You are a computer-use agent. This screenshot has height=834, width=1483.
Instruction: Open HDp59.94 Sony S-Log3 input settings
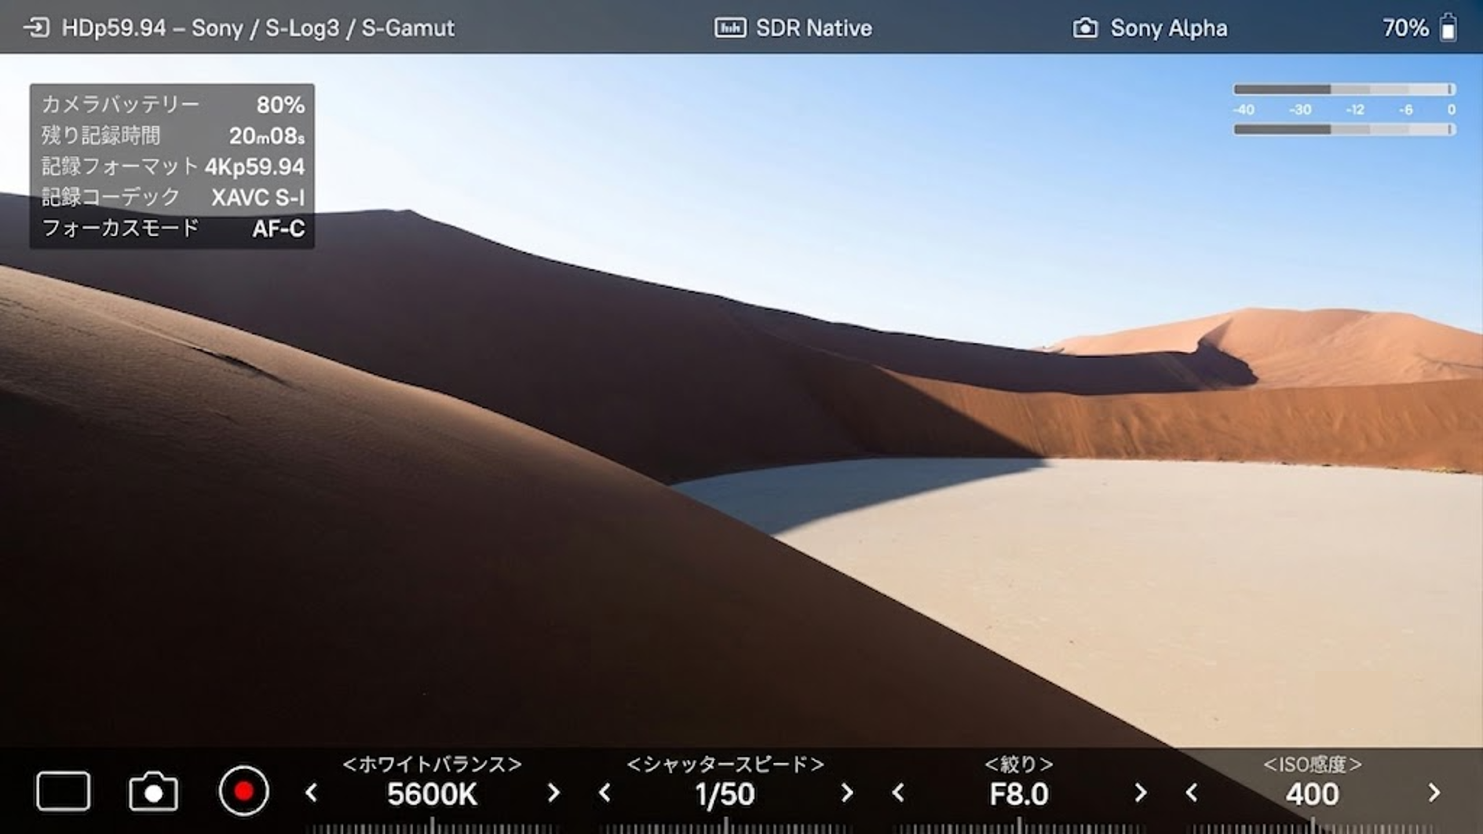tap(258, 28)
